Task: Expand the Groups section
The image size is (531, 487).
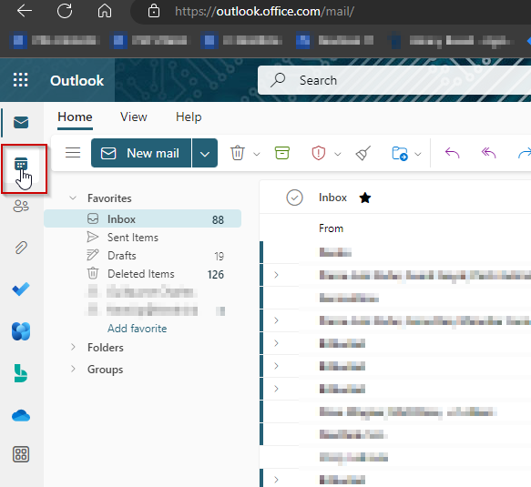Action: pyautogui.click(x=73, y=369)
